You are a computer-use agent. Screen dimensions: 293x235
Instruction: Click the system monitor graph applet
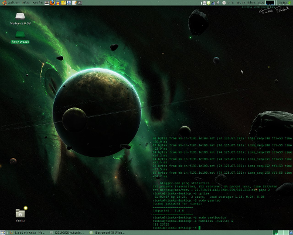[x=270, y=2]
